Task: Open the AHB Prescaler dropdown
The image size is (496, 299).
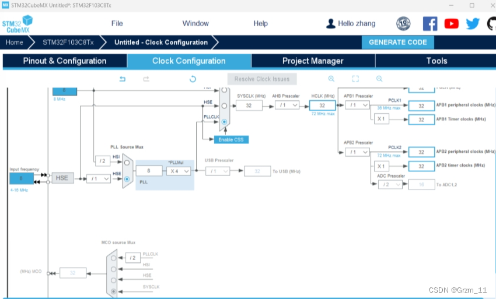Action: pos(287,105)
